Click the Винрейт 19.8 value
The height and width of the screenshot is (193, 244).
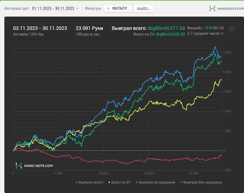(x=208, y=28)
